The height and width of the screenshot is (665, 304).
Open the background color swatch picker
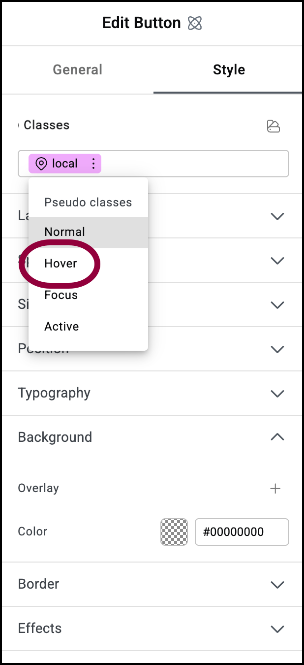(x=174, y=532)
